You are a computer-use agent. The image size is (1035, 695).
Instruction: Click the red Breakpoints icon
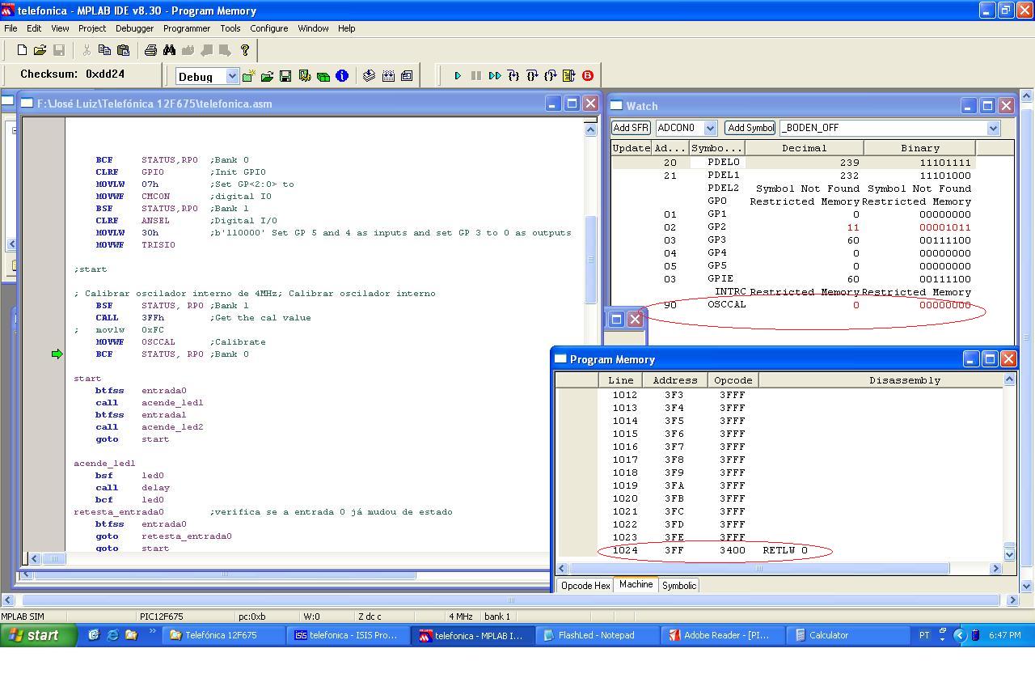click(x=588, y=76)
